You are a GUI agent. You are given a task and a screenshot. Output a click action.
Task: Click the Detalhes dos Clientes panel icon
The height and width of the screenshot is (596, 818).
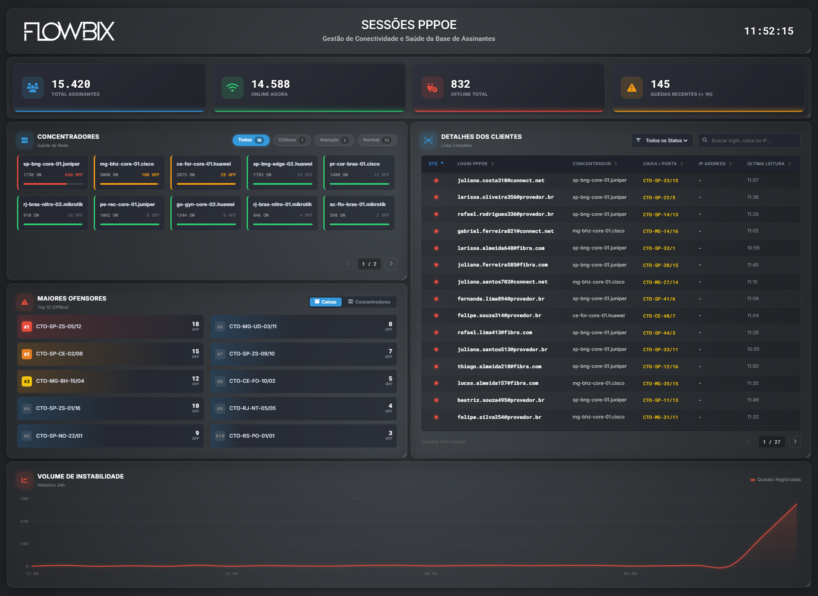click(x=428, y=140)
